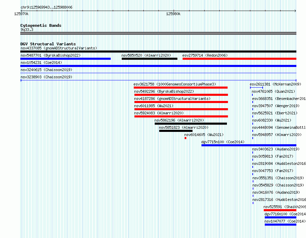Click the blue bar under nsv5487701
The image size is (306, 238).
65,59
